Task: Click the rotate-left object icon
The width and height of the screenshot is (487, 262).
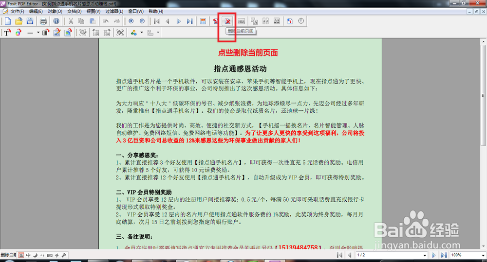Action: pyautogui.click(x=96, y=32)
